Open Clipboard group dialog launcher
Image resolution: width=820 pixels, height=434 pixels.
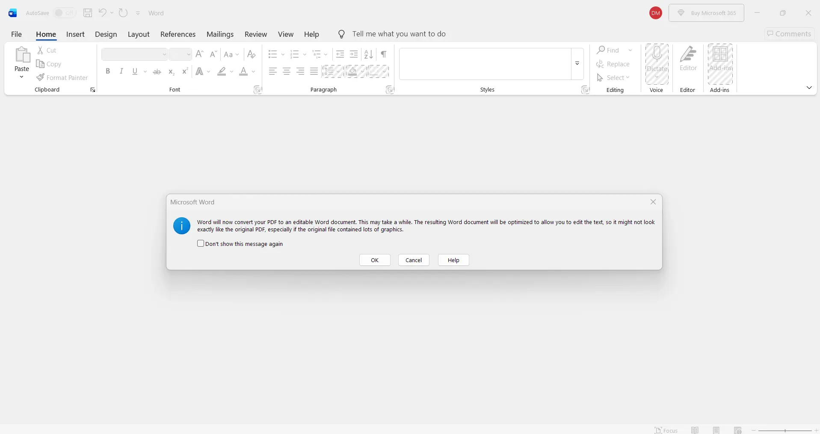pyautogui.click(x=92, y=90)
